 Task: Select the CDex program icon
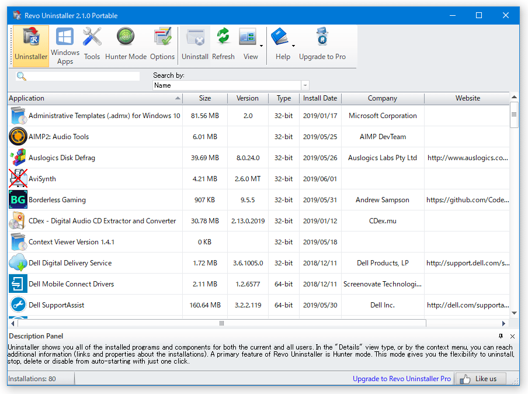18,221
